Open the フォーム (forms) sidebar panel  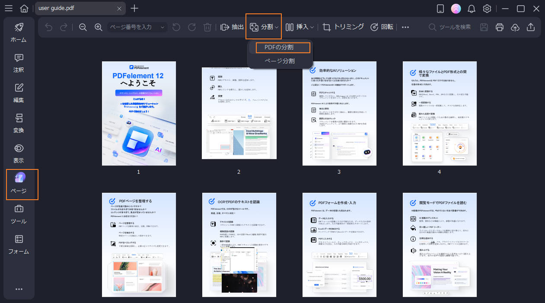pos(18,244)
